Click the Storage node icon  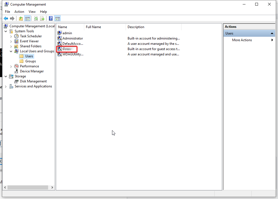11,76
